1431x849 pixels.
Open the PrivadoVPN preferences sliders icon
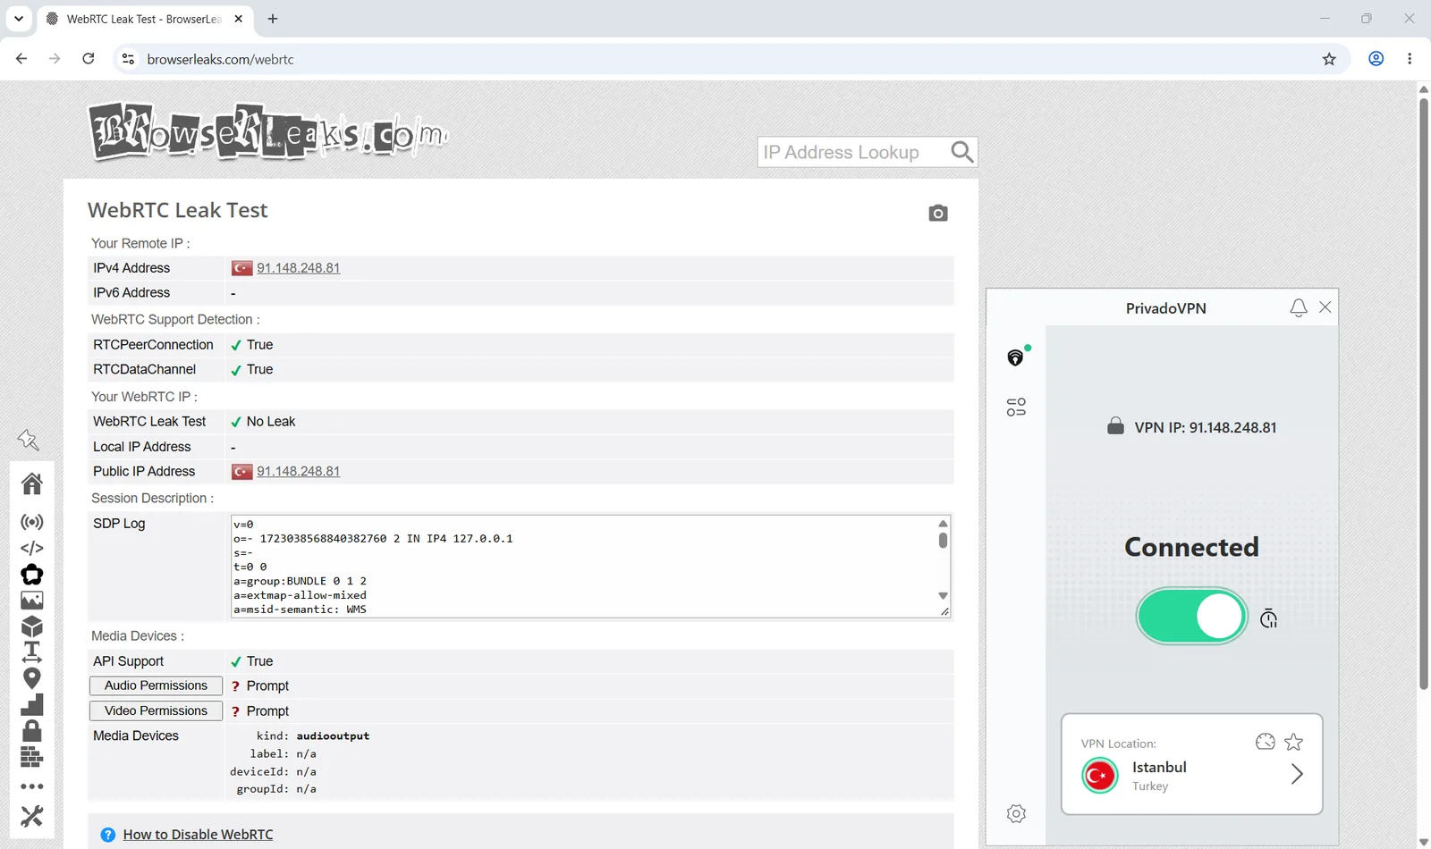pyautogui.click(x=1016, y=408)
